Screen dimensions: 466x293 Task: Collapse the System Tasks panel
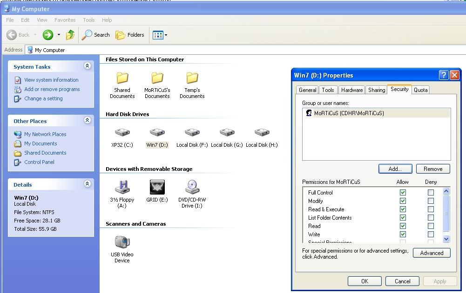coord(88,66)
